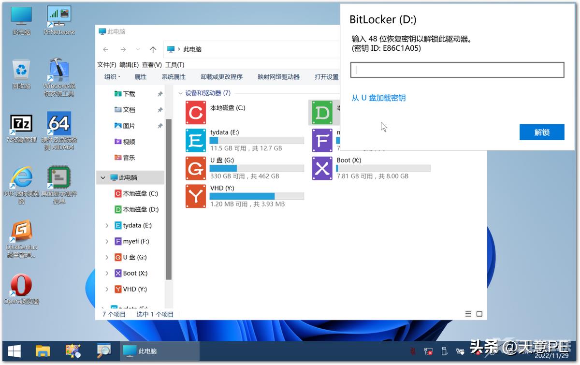580x365 pixels.
Task: Select the green D: drive icon
Action: pyautogui.click(x=322, y=113)
